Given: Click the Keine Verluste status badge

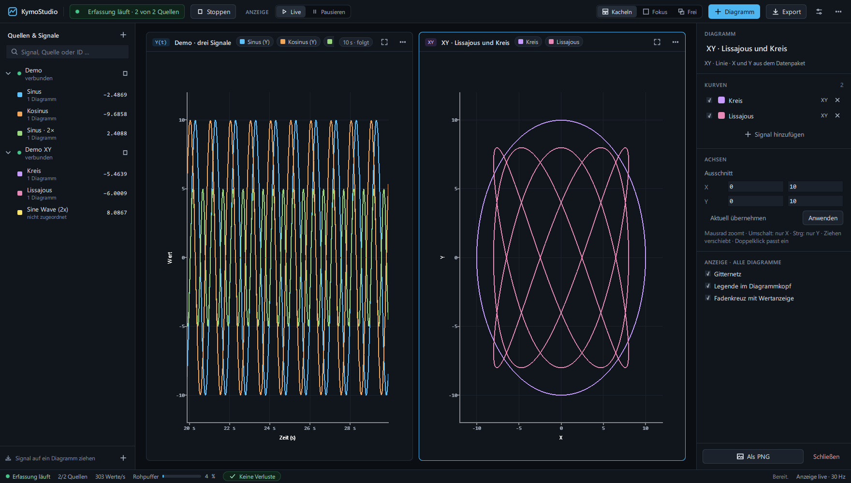Looking at the screenshot, I should [x=252, y=476].
